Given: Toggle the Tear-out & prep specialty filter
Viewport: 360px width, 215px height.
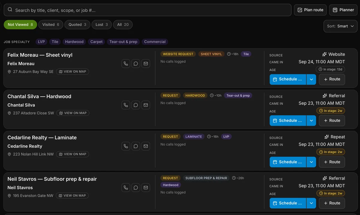Looking at the screenshot, I should [x=123, y=42].
